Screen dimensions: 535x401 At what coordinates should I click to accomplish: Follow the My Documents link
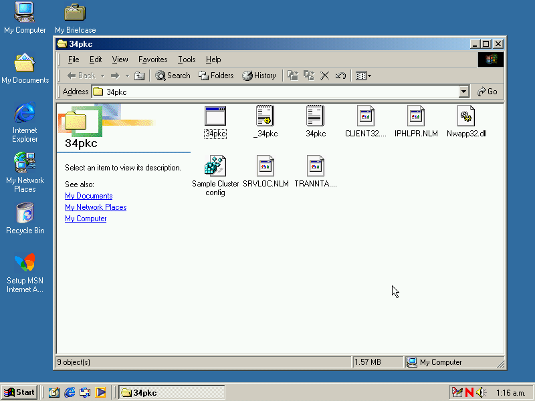pyautogui.click(x=89, y=196)
